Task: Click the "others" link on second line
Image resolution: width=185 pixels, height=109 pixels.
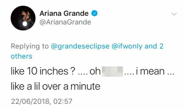Action: tap(22, 56)
